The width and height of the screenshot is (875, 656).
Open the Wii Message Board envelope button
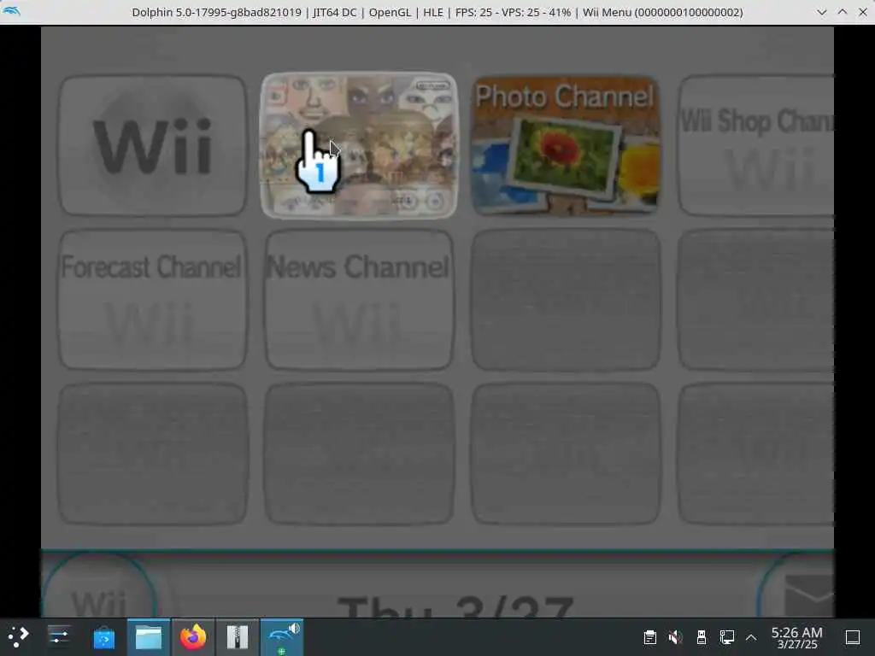797,585
